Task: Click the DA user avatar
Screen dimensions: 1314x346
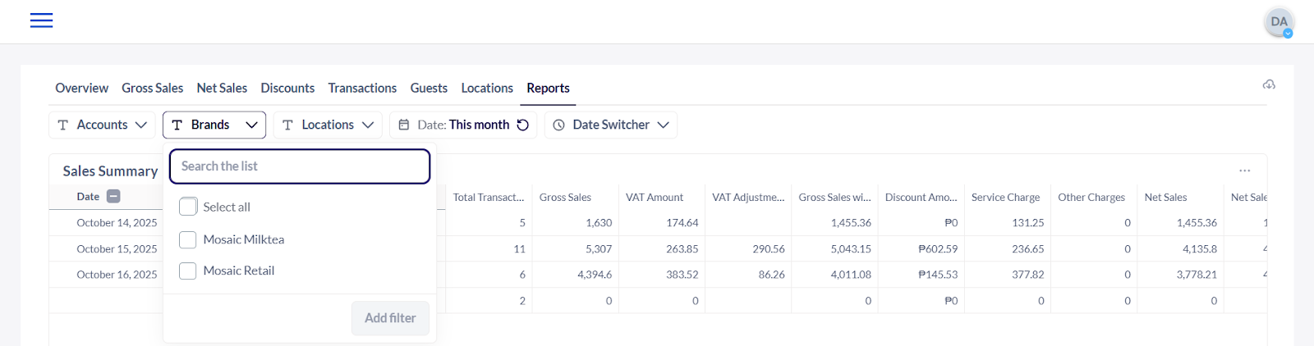Action: click(1279, 22)
